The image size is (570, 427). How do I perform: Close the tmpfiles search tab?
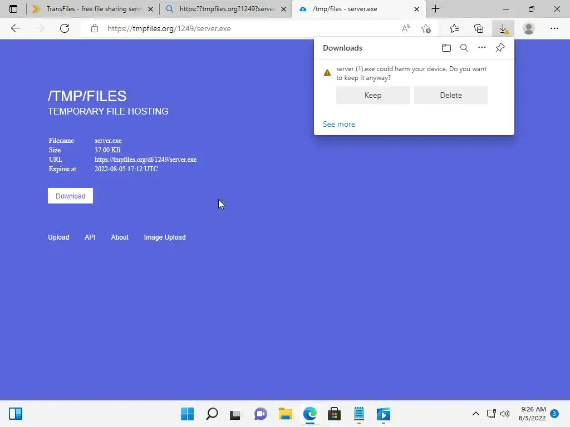tap(283, 9)
